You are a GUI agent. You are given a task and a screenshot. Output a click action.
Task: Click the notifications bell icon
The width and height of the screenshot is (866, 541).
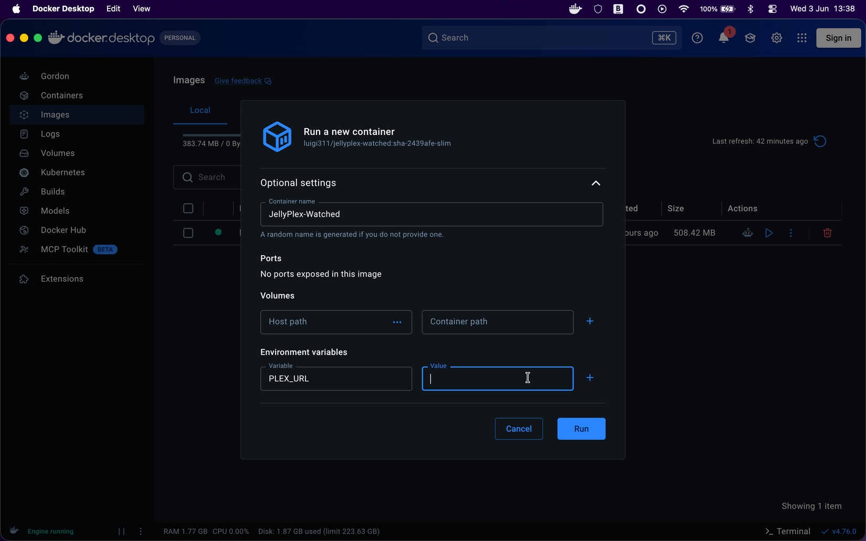pos(724,38)
